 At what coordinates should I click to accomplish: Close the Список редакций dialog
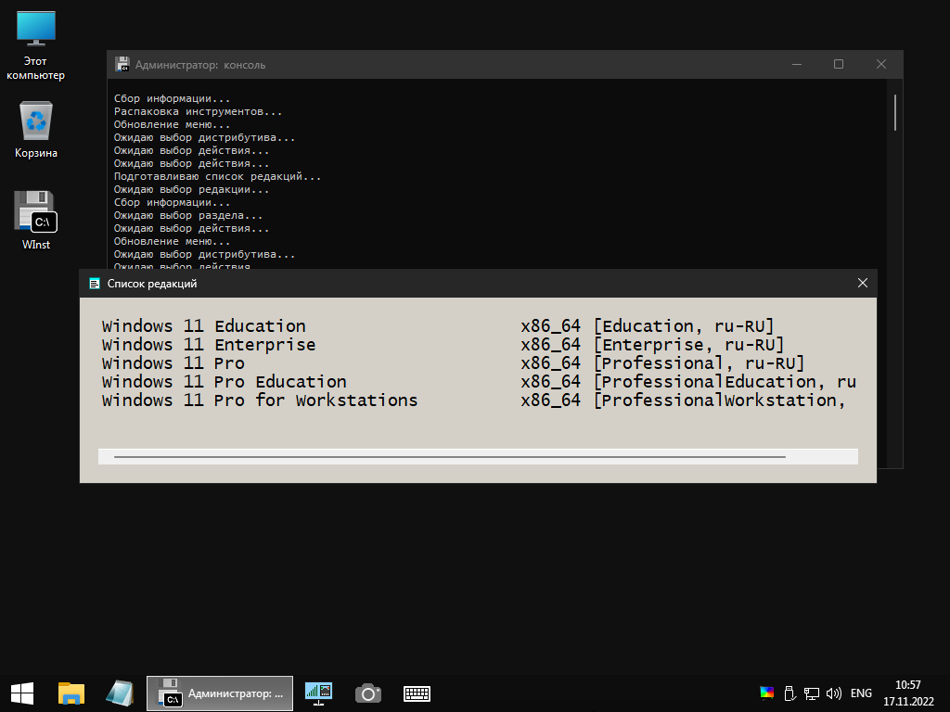863,284
